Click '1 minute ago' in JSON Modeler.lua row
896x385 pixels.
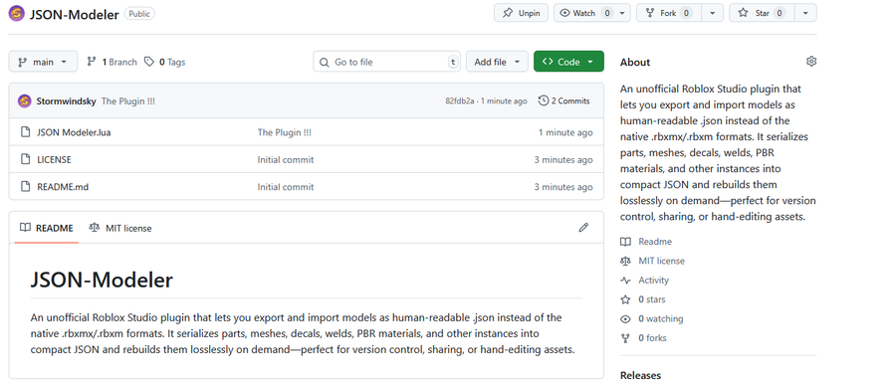(x=565, y=132)
